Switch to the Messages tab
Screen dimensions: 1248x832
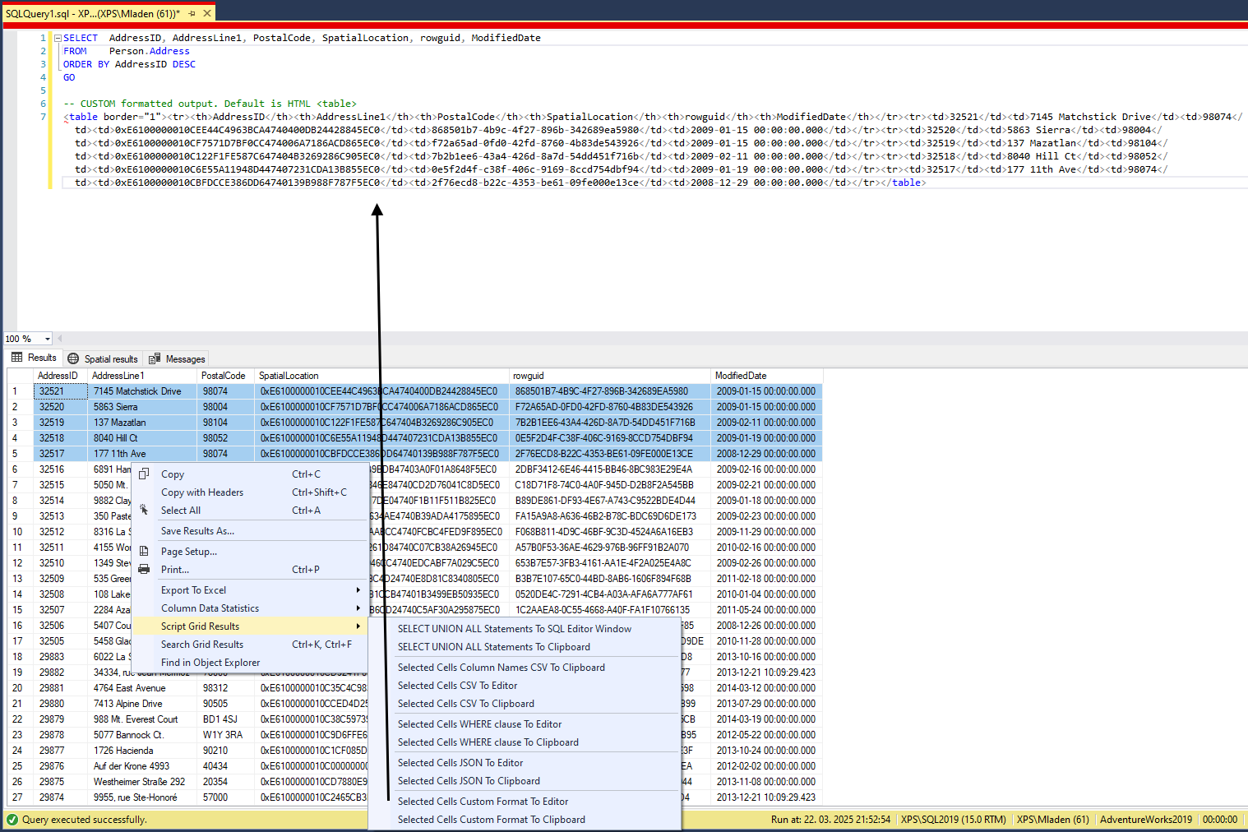click(177, 358)
